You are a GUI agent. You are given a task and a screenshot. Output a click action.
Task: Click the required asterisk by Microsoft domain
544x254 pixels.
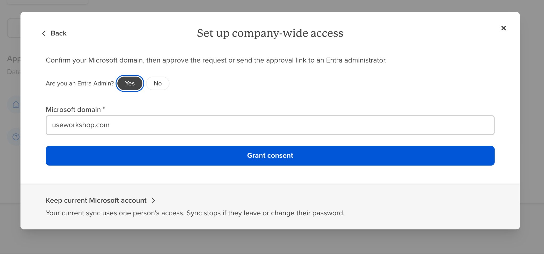(x=104, y=108)
